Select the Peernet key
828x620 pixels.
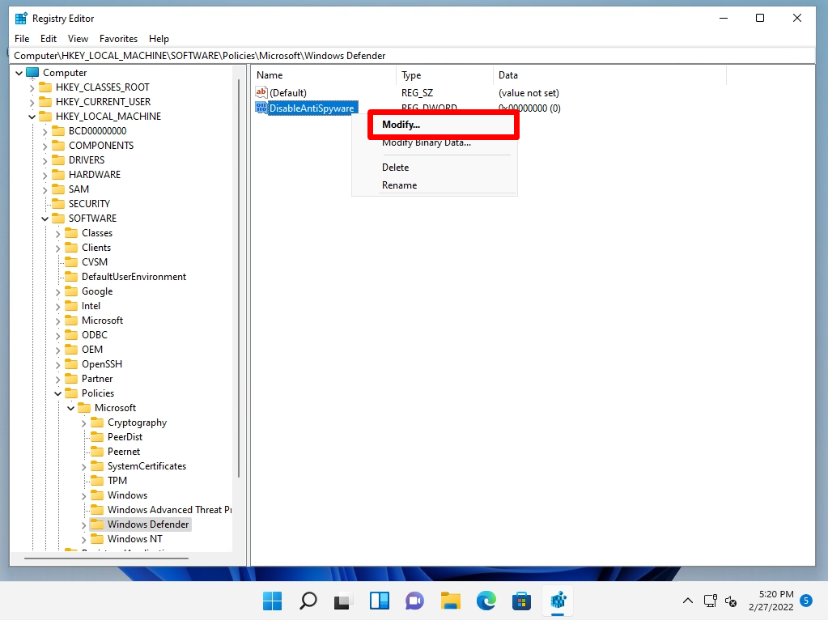(x=124, y=452)
